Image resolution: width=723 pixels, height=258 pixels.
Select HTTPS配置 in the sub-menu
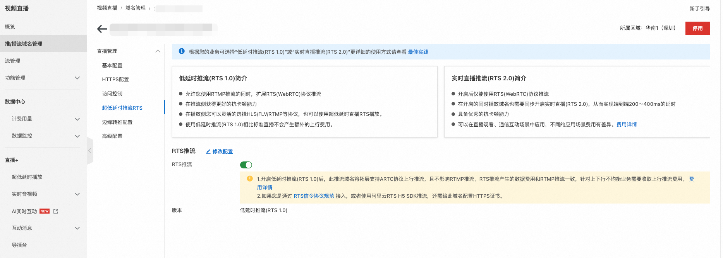click(x=115, y=79)
